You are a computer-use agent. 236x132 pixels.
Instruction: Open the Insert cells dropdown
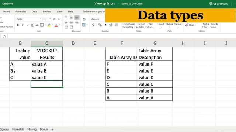(x=161, y=26)
